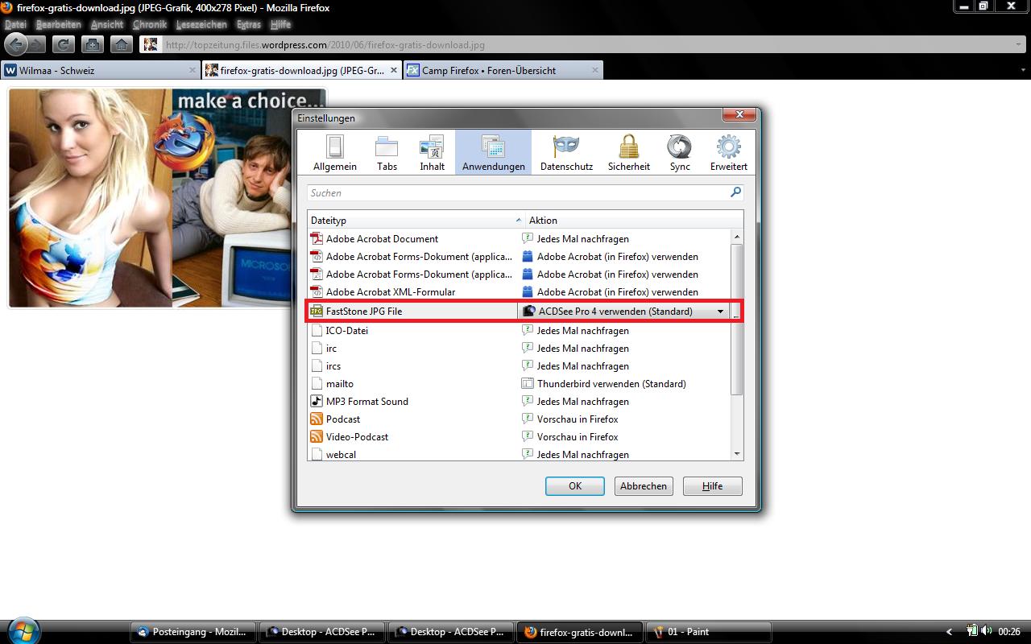Open the Hilfe menu in the menu bar
This screenshot has width=1031, height=644.
click(280, 25)
